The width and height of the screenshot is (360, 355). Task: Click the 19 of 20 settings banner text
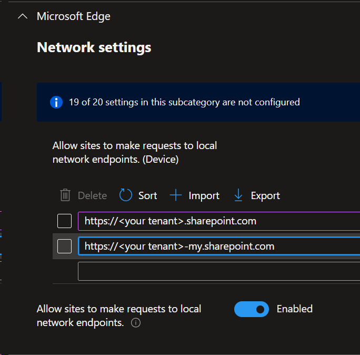[184, 102]
